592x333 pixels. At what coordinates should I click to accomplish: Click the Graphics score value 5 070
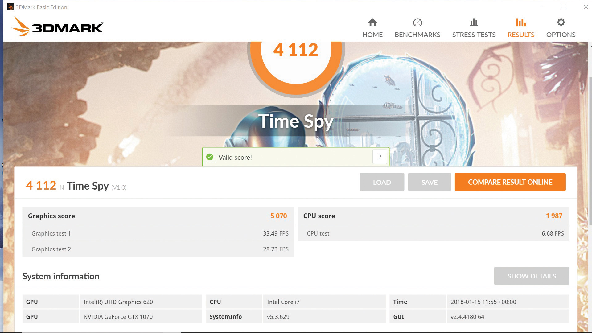278,216
